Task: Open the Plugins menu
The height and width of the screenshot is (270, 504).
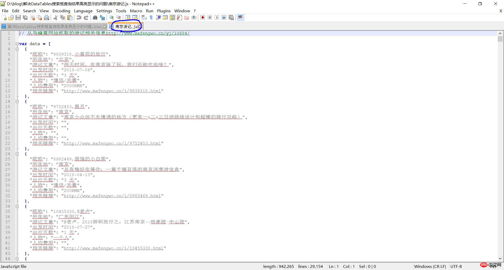Action: pos(164,11)
